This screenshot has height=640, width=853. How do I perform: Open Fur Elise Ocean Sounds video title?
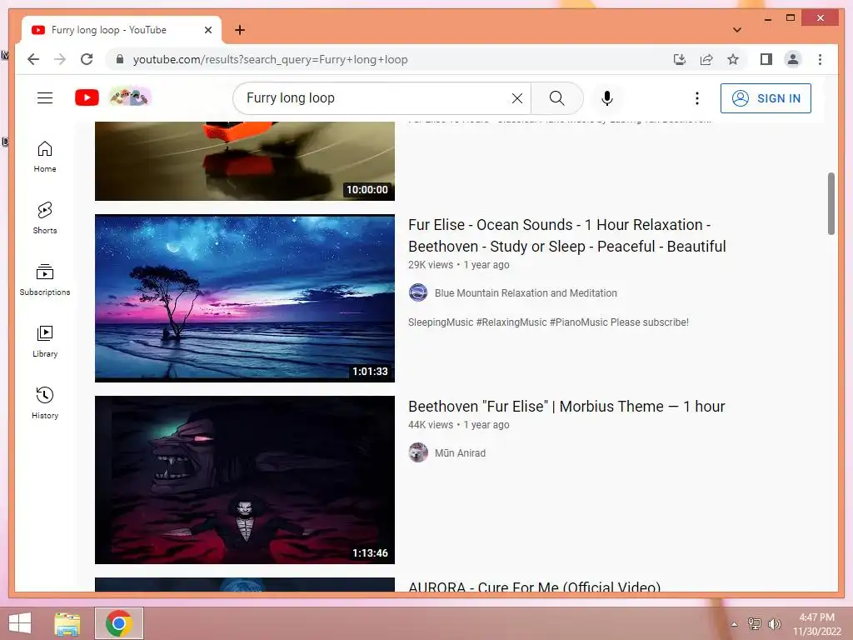[x=566, y=236]
